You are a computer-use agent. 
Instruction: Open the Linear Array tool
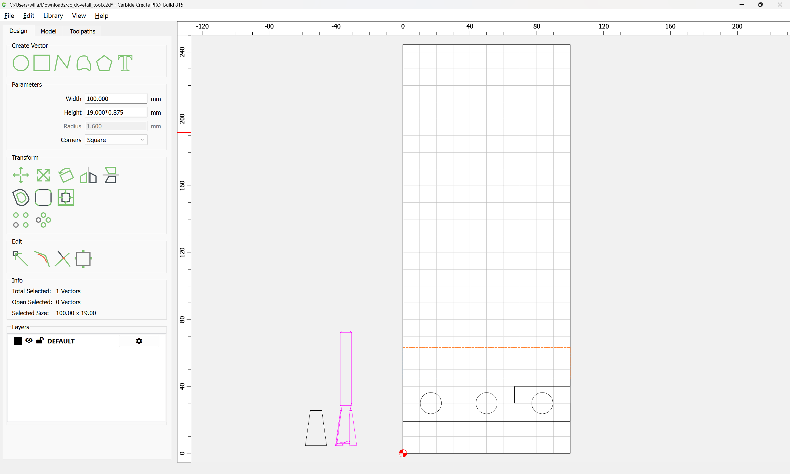(x=21, y=220)
